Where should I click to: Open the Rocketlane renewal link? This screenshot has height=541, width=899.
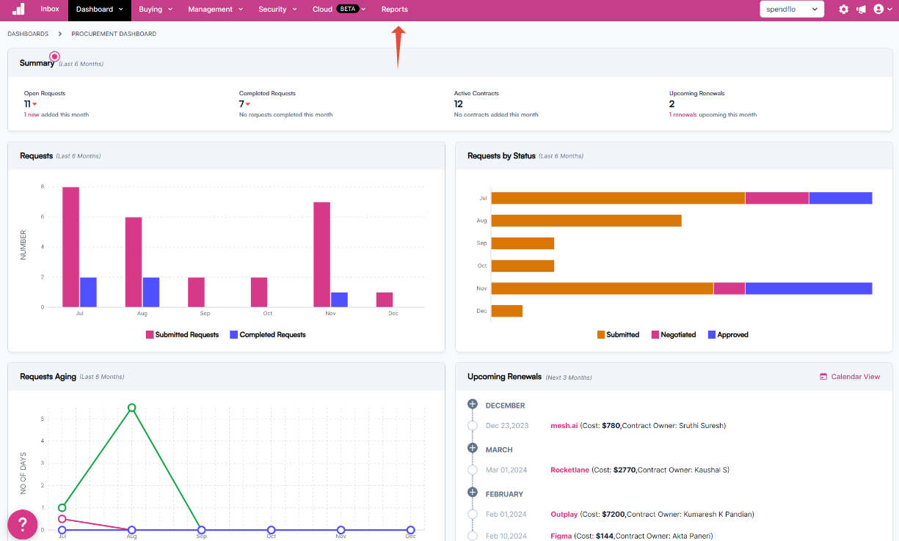click(x=569, y=470)
